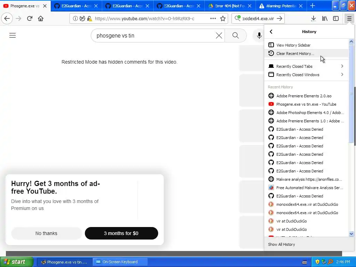Viewport: 356px width, 267px height.
Task: Toggle the sidebars toolbar icon
Action: pos(336,19)
